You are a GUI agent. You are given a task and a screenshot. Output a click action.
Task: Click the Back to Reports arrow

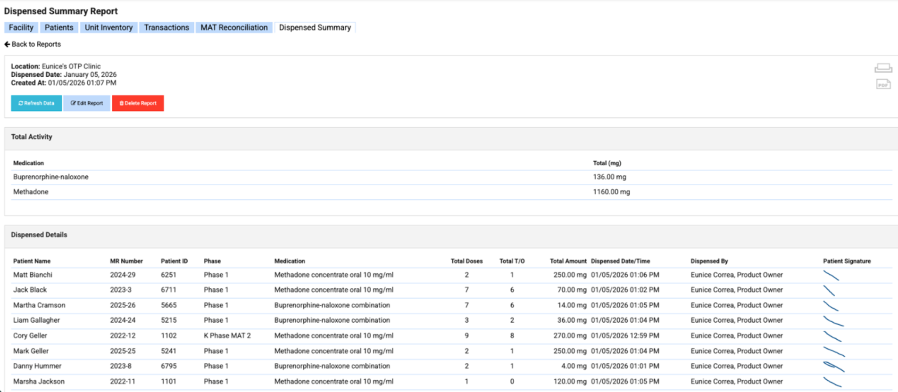pos(7,44)
